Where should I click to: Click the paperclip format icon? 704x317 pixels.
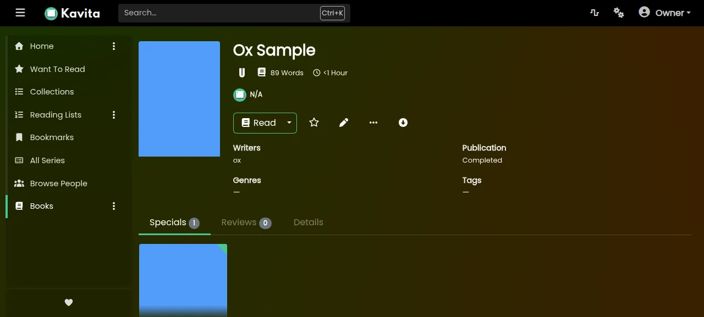click(241, 73)
